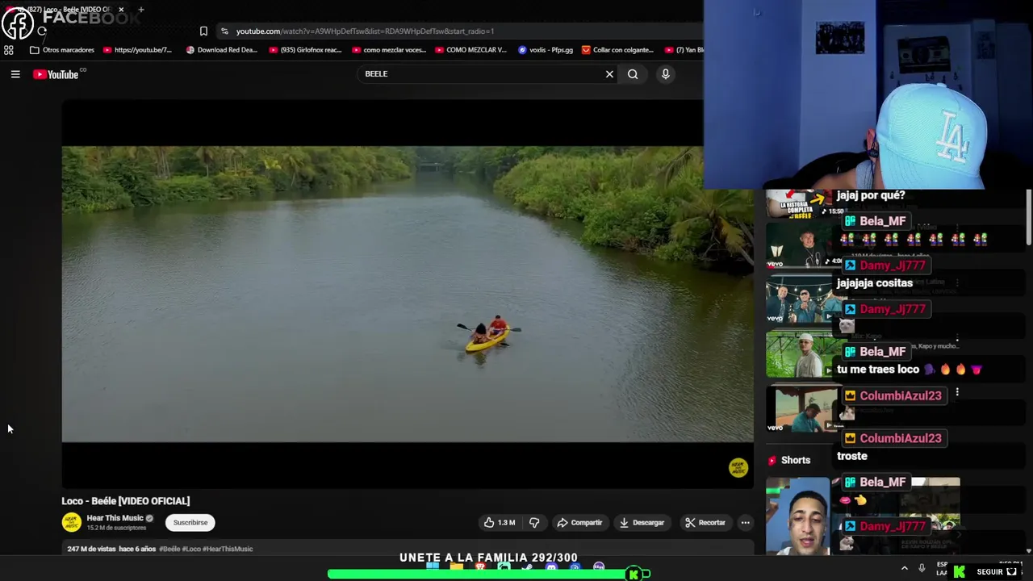Show hidden system tray icons chevron
Screen dimensions: 1033x581
pyautogui.click(x=904, y=569)
